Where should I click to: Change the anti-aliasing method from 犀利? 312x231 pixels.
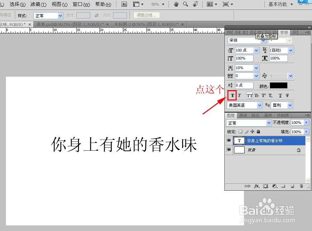pyautogui.click(x=291, y=105)
